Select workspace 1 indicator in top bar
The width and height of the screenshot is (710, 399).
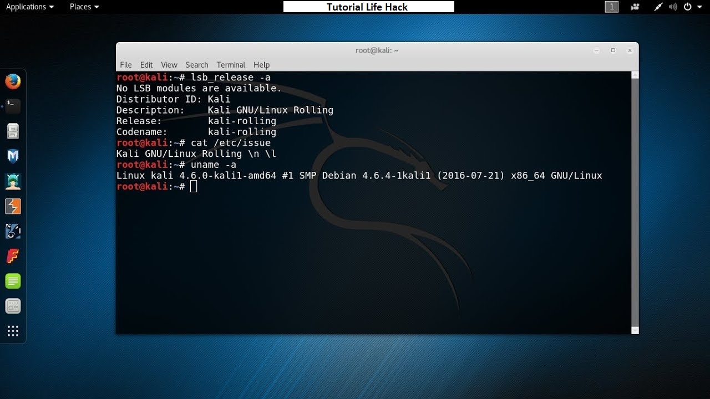[611, 7]
